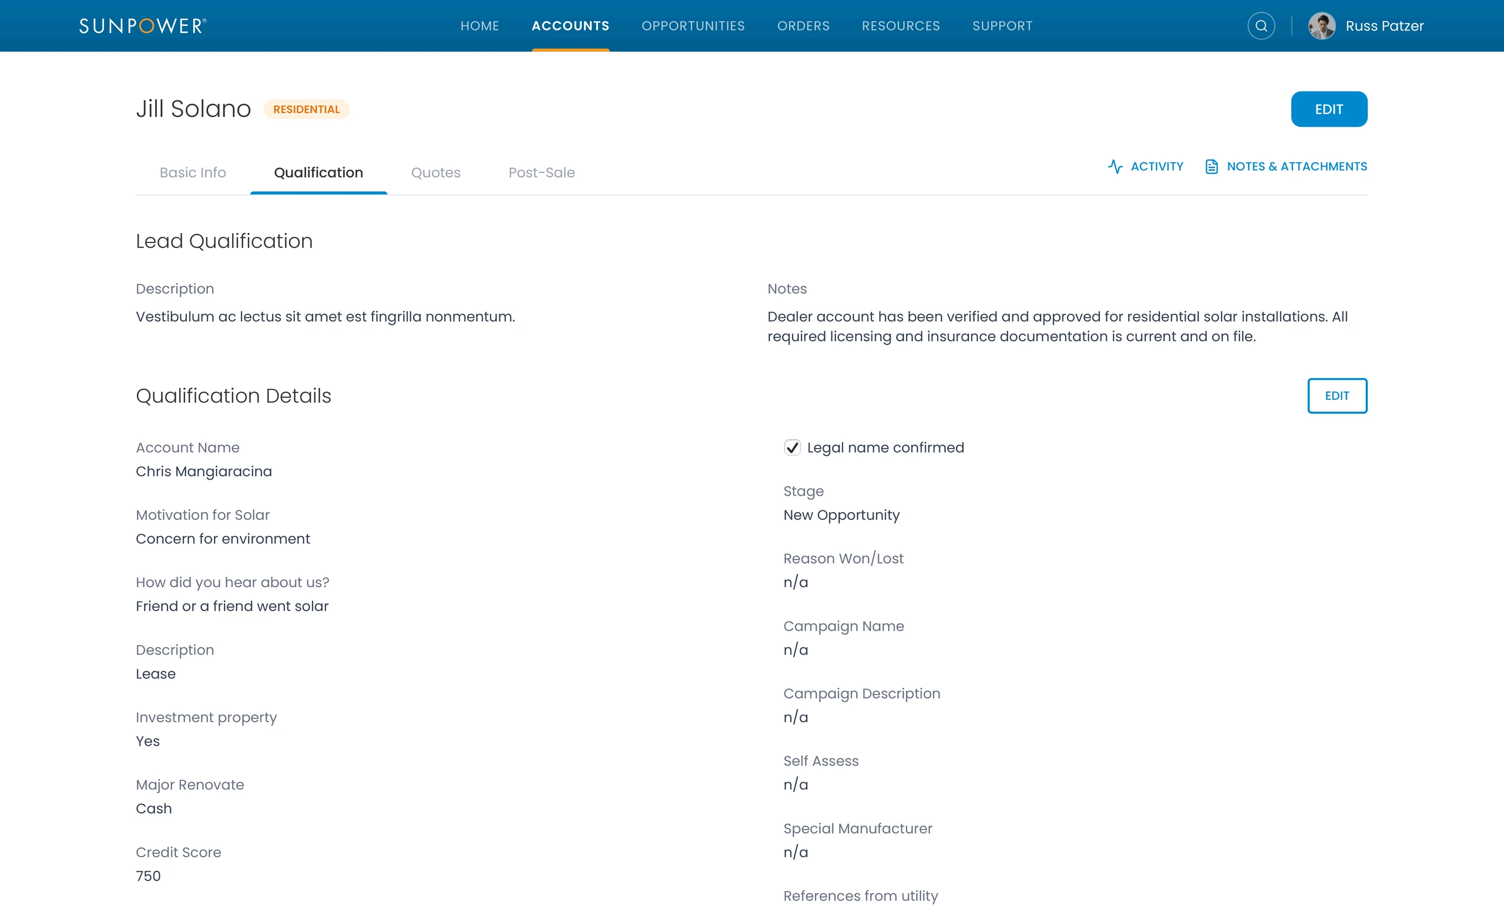Screen dimensions: 1504x906
Task: Select the Vestibulum ac lectus description text
Action: (x=325, y=316)
